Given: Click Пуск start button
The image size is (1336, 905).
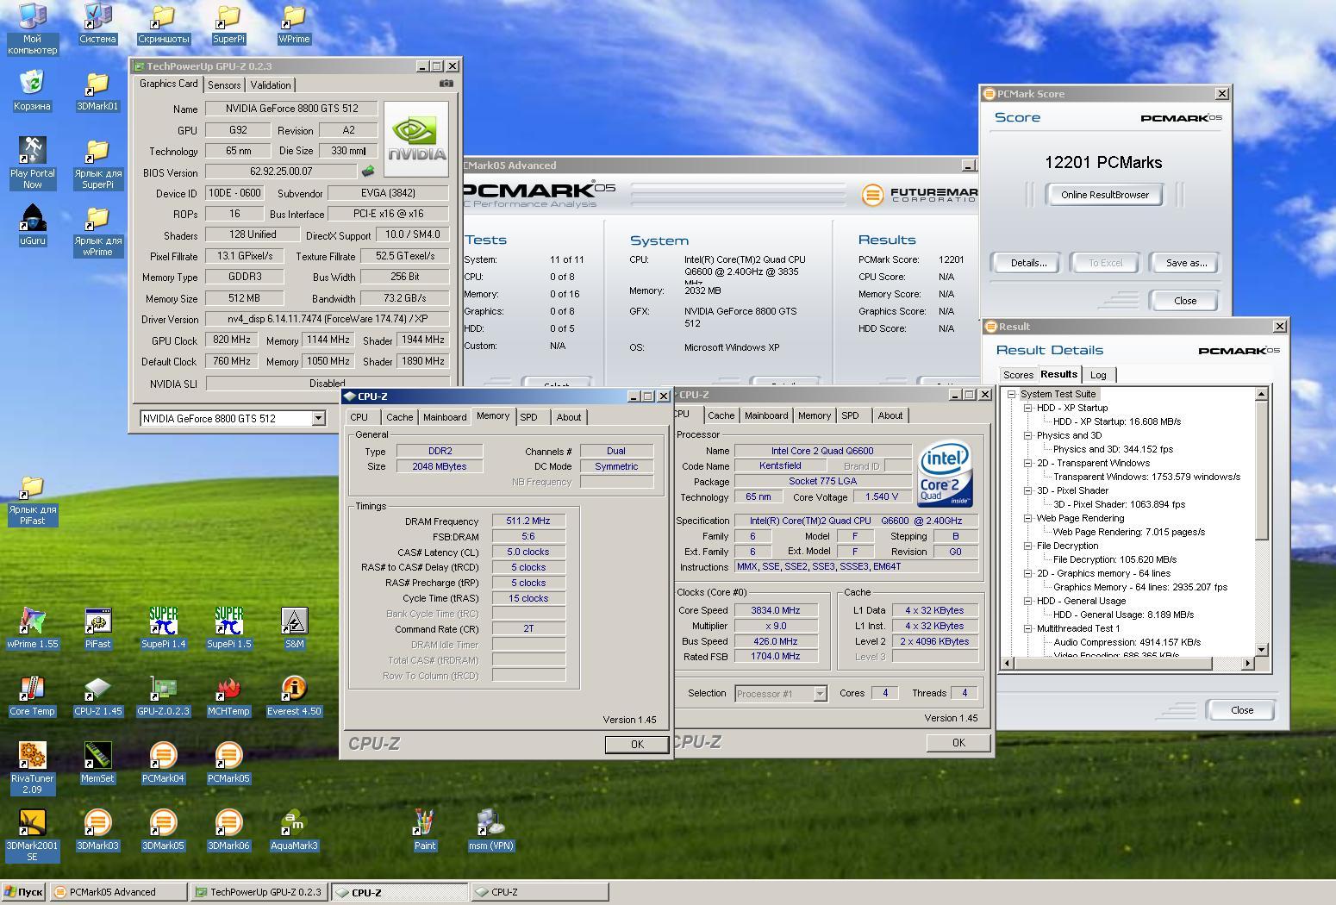Looking at the screenshot, I should click(24, 892).
